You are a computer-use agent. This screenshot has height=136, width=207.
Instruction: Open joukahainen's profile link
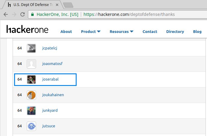point(53,95)
